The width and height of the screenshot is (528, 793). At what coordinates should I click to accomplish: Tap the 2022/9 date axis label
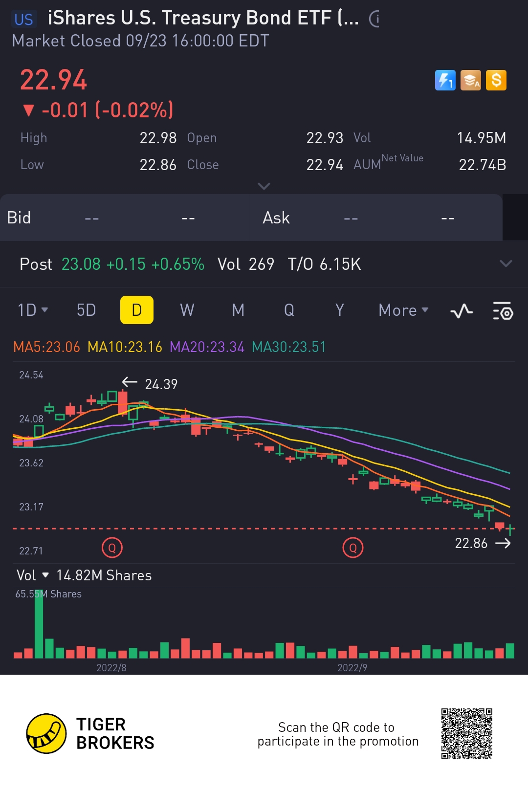352,668
